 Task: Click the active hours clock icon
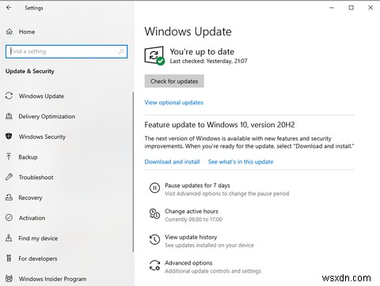coord(154,213)
